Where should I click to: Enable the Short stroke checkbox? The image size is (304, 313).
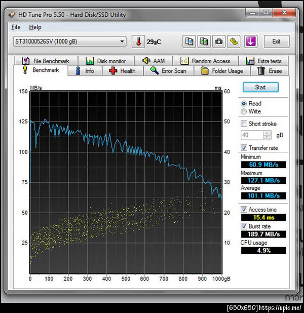(244, 124)
